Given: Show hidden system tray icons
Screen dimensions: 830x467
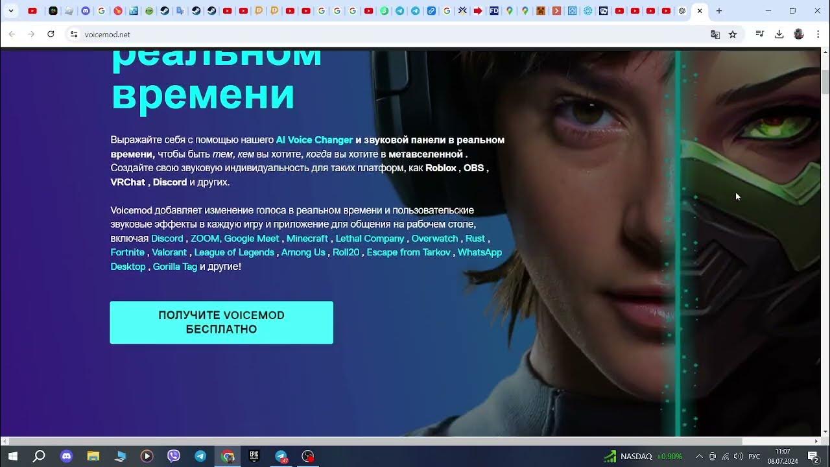Looking at the screenshot, I should (x=699, y=456).
